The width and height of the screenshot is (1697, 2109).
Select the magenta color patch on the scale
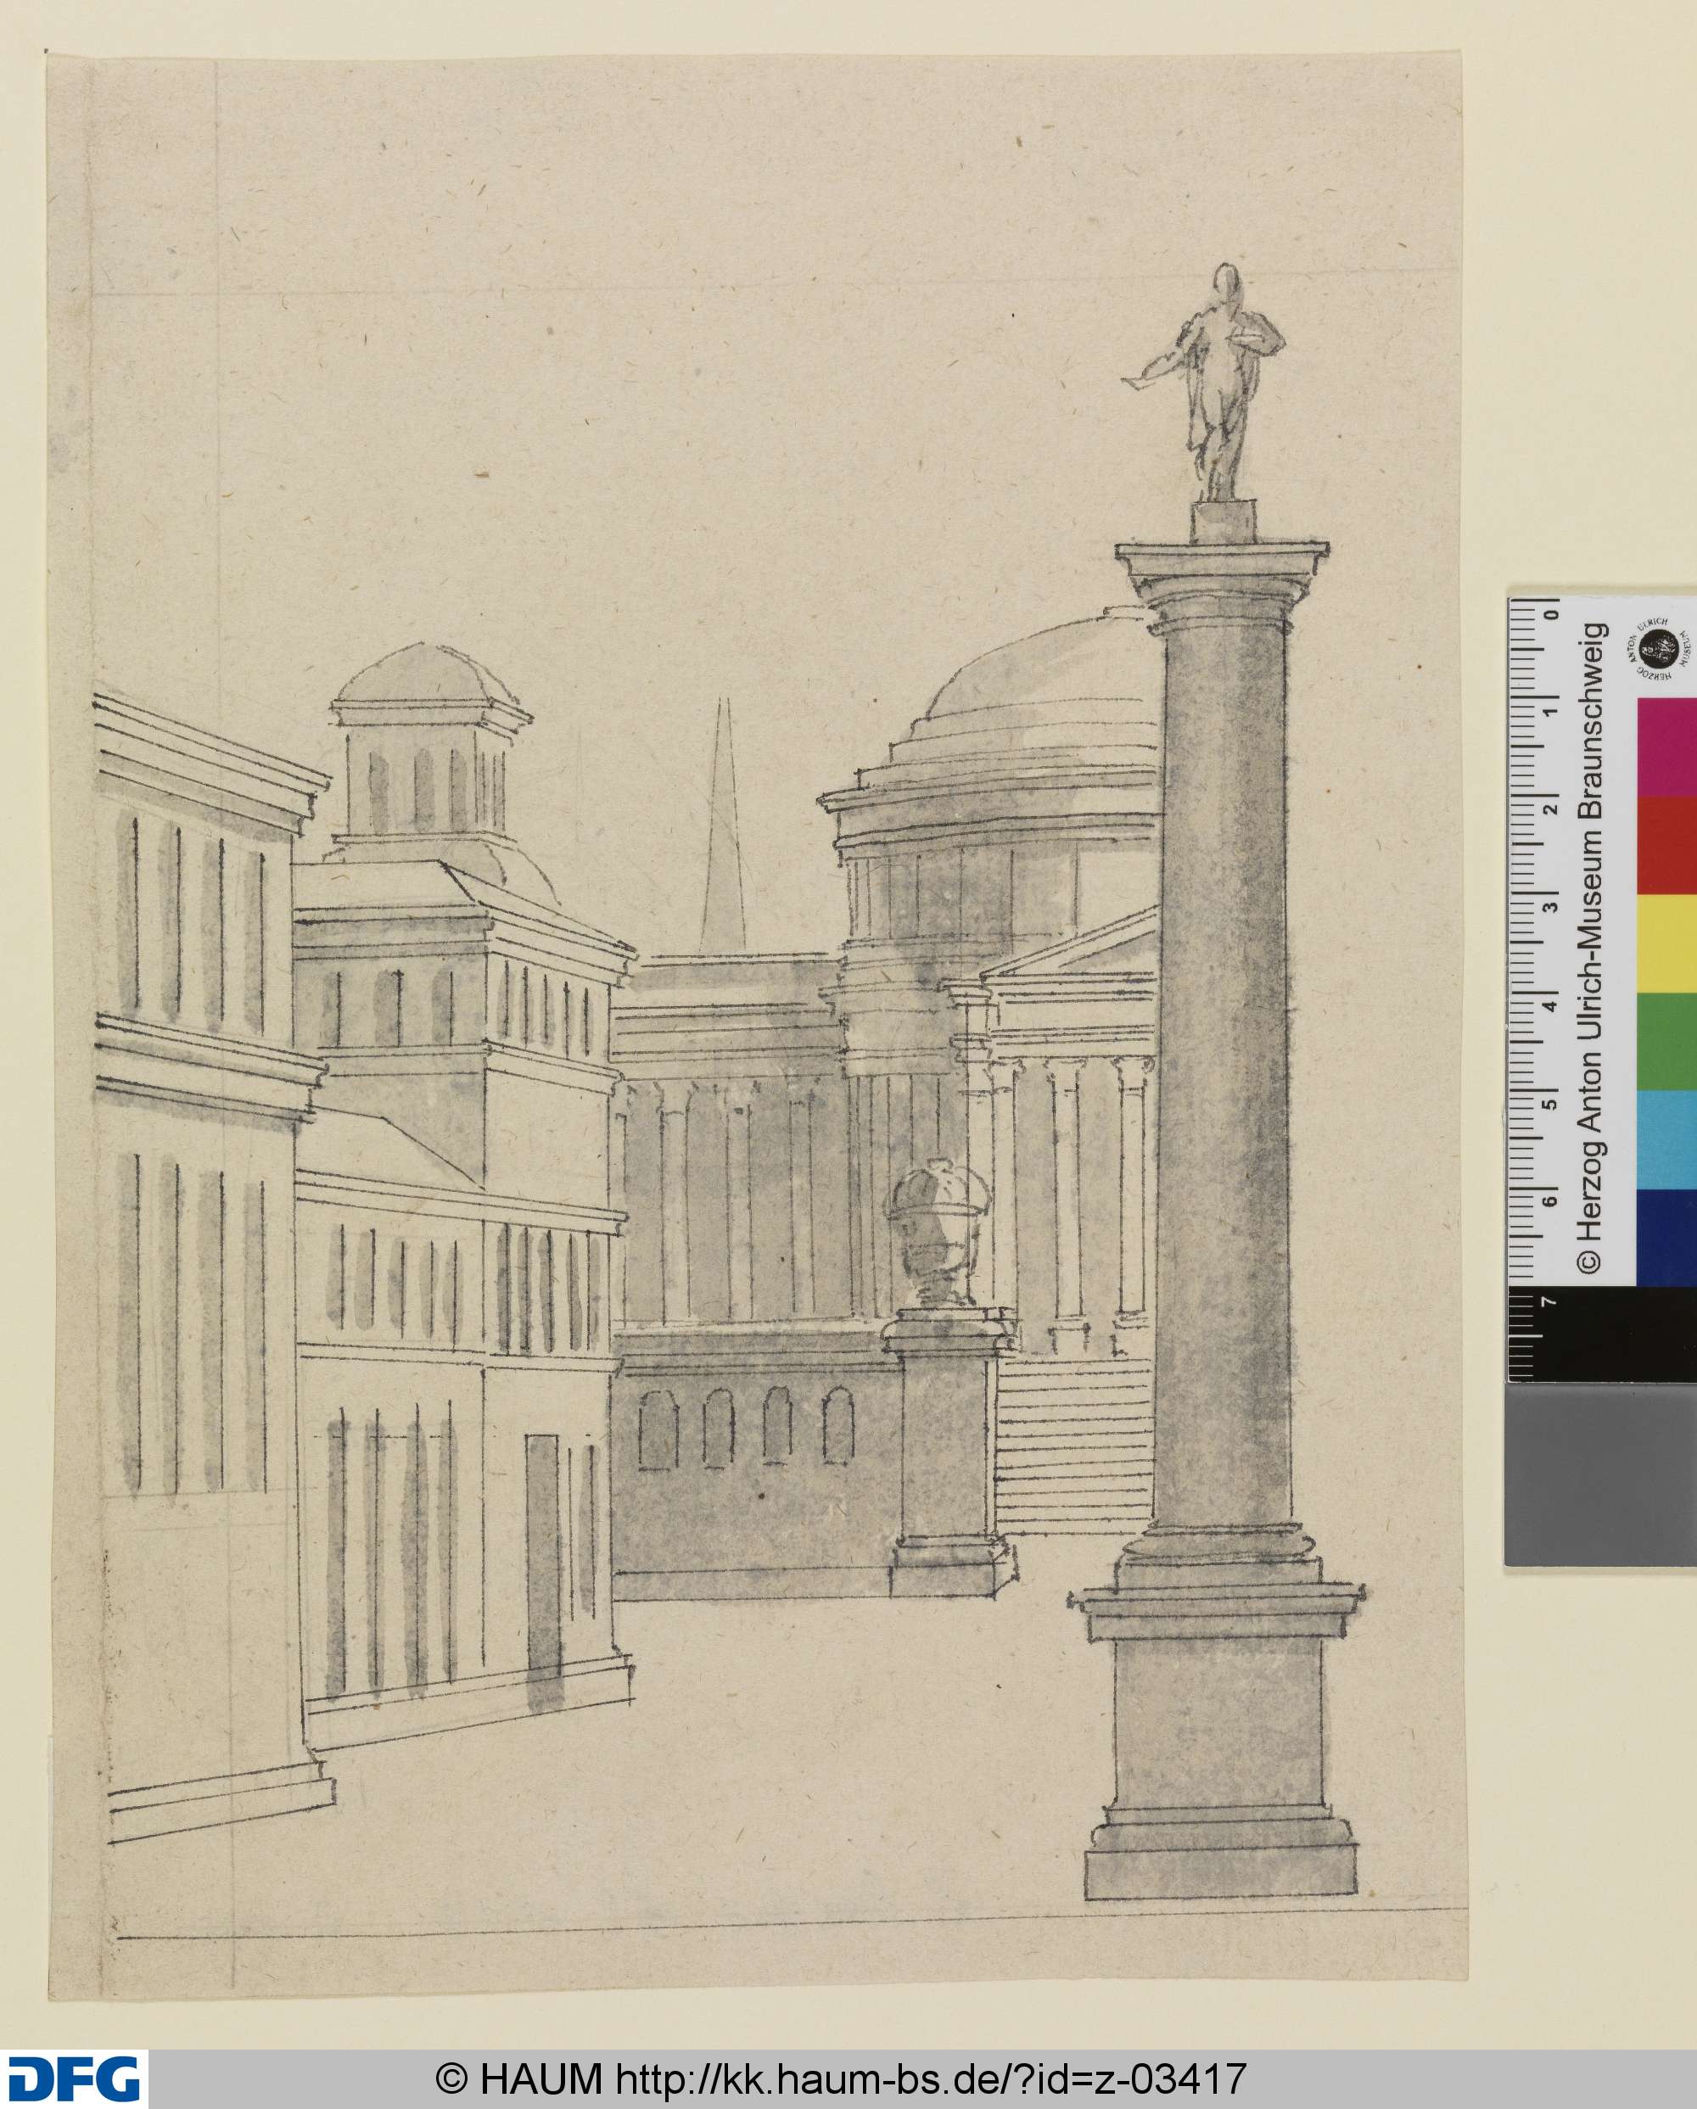[1666, 747]
